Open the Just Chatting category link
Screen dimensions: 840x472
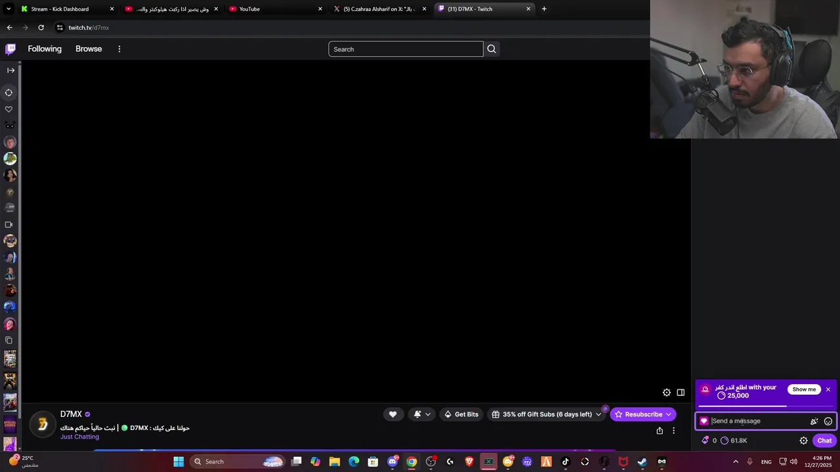pyautogui.click(x=79, y=437)
